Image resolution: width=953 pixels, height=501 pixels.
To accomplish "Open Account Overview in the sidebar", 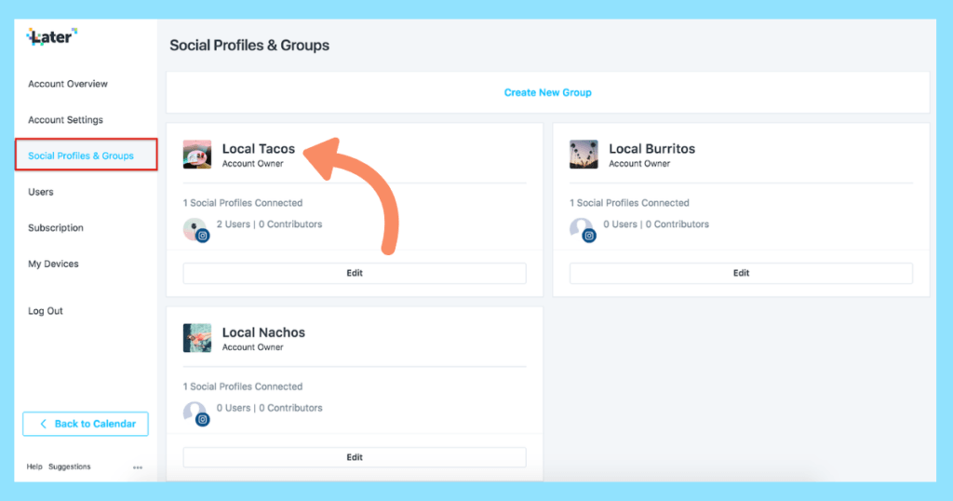I will [x=68, y=84].
